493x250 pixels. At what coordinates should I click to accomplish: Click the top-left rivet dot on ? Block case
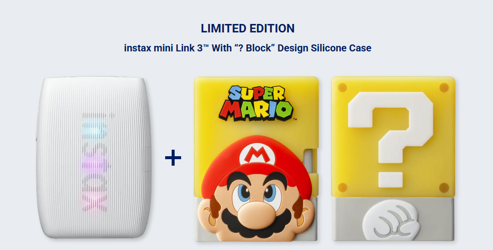tap(342, 87)
